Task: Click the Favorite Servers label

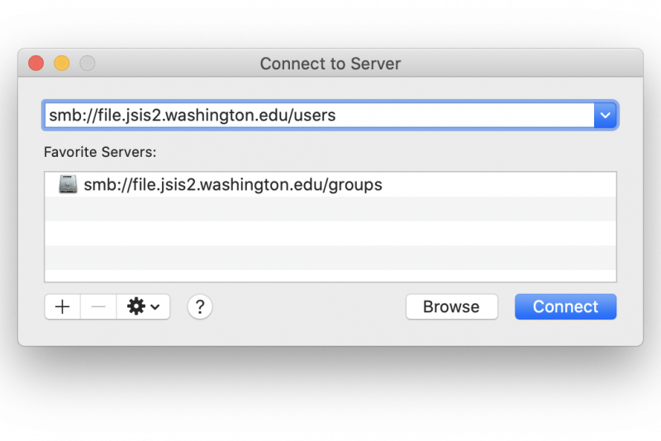Action: coord(100,152)
